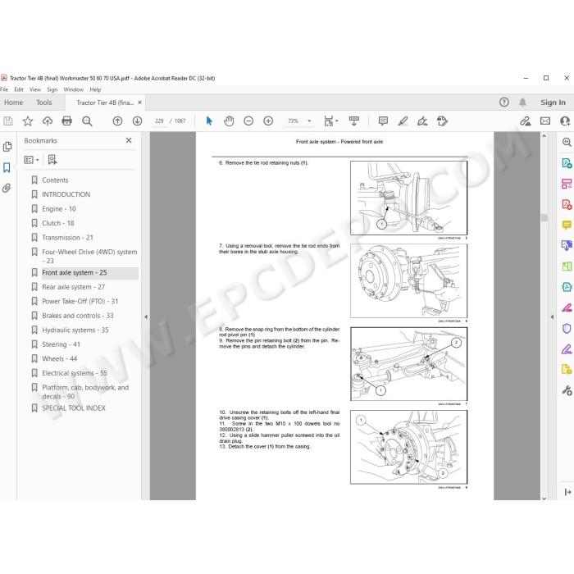Open Four-Wheel Drive (4WD) system bookmark
The image size is (574, 574).
coord(89,256)
